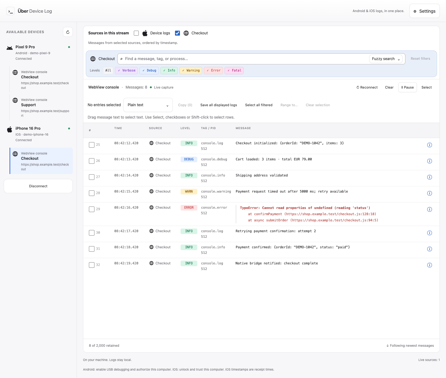Click the ERROR level badge in row 29
446x378 pixels.
[x=189, y=208]
